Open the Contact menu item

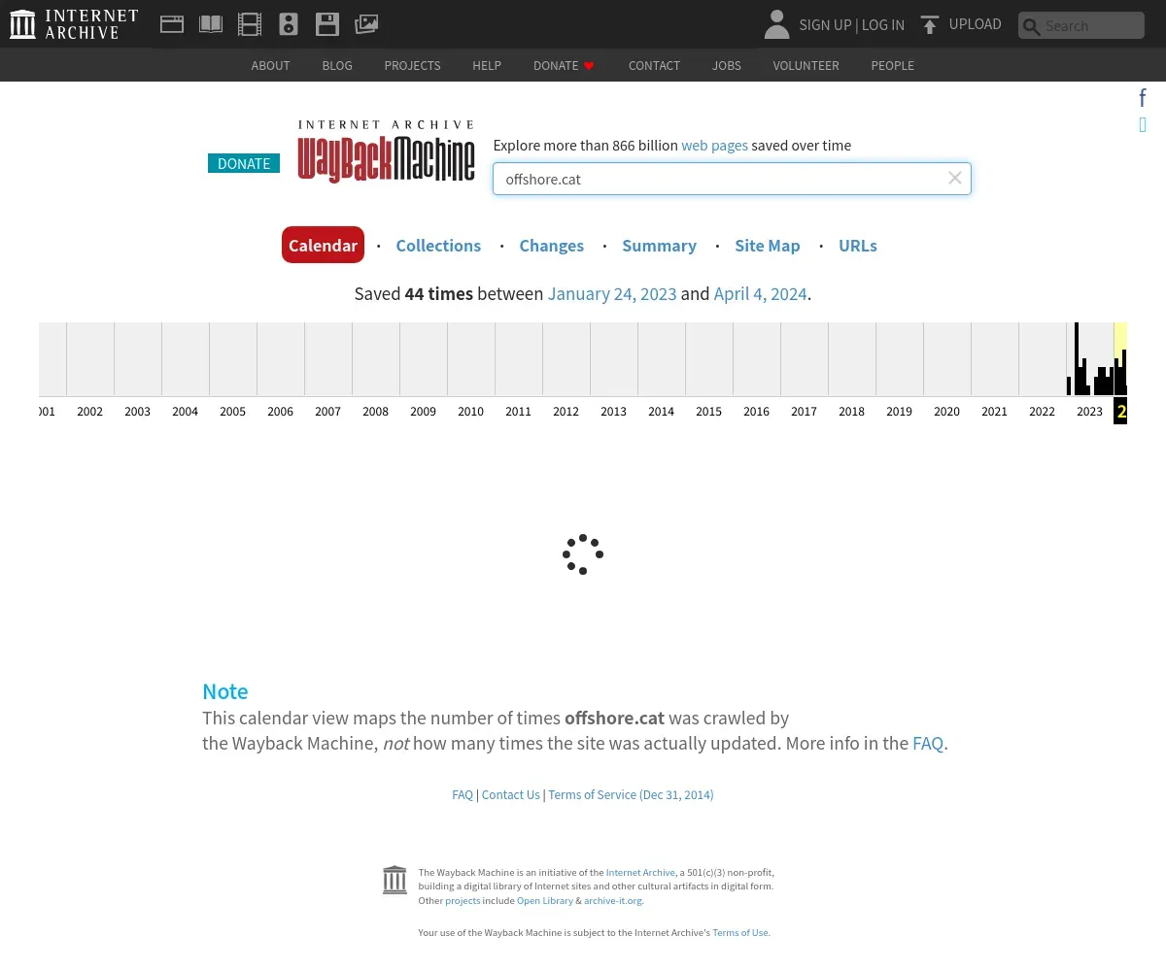(x=654, y=65)
